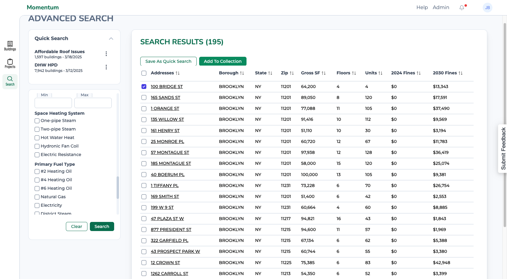Open the 1262 CARROLL ST building link

click(x=169, y=274)
